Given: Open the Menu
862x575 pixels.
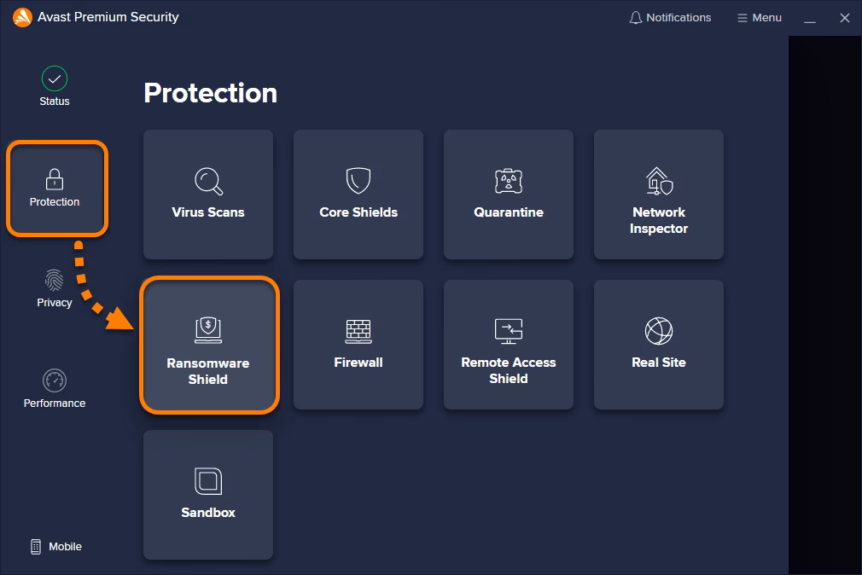Looking at the screenshot, I should click(x=760, y=18).
